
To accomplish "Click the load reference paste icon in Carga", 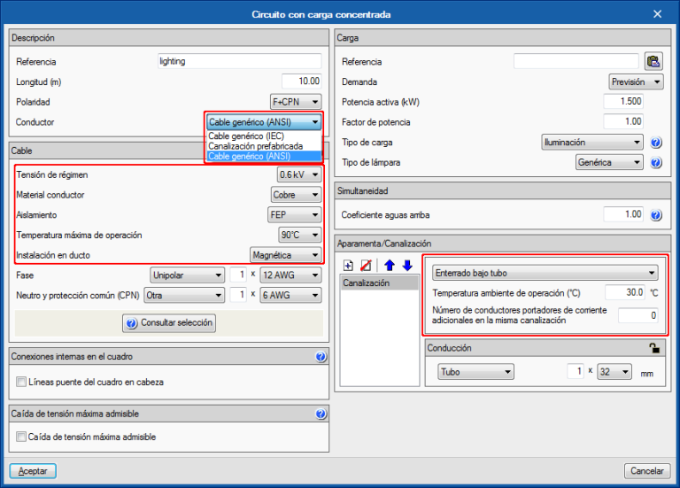I will [x=653, y=62].
